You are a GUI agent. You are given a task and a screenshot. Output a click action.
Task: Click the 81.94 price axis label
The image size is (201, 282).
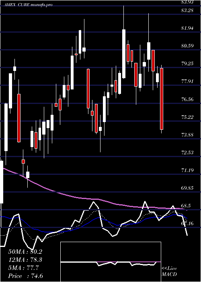pyautogui.click(x=187, y=28)
